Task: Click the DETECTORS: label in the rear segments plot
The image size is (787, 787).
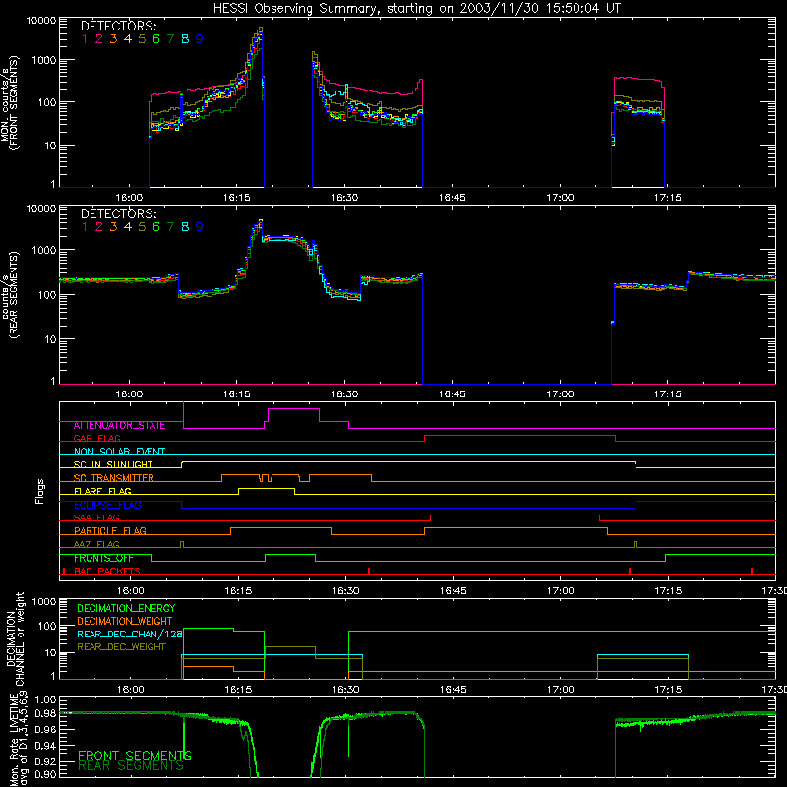Action: point(118,213)
